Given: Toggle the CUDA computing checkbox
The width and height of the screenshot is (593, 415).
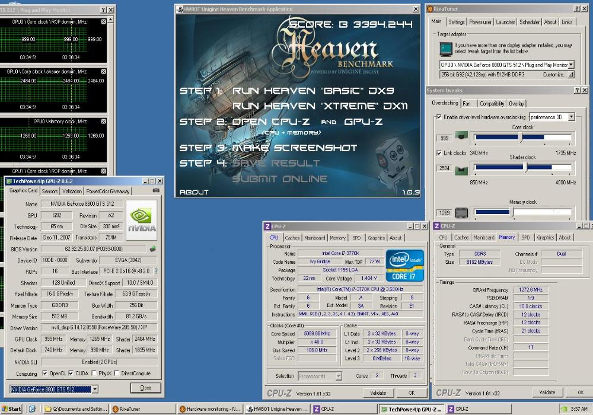Looking at the screenshot, I should point(71,373).
